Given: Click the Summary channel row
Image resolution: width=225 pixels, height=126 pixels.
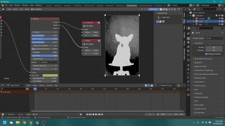Looking at the screenshot, I should click(15, 92).
